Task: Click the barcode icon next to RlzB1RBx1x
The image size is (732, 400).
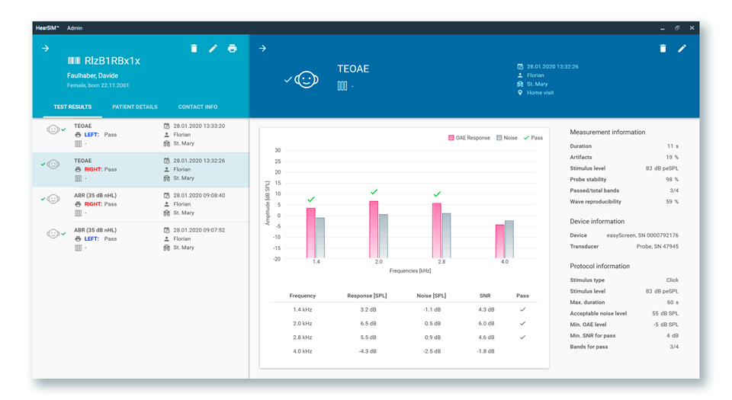Action: pyautogui.click(x=74, y=61)
